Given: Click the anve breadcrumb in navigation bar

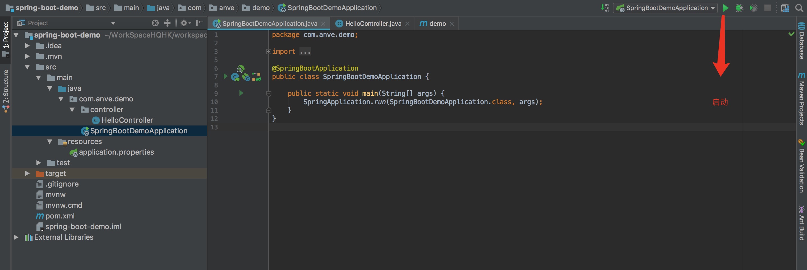Looking at the screenshot, I should [222, 8].
